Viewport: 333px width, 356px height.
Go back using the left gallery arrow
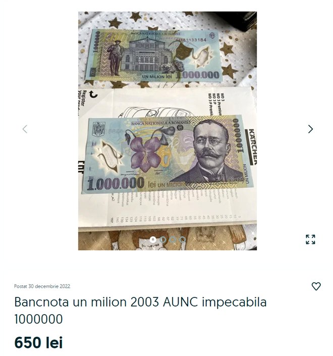pos(25,129)
